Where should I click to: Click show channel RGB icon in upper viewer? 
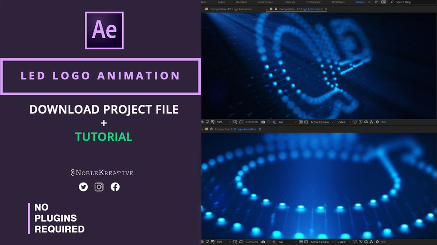pos(274,122)
